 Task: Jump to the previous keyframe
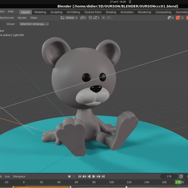click(84, 176)
